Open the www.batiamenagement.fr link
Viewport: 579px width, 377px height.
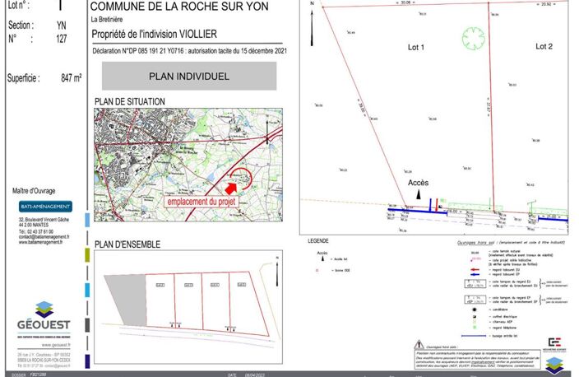click(x=40, y=242)
